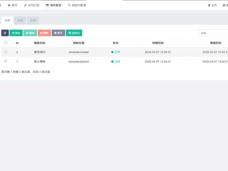Click the 创建时间 column header
The height and width of the screenshot is (171, 228).
(x=158, y=43)
